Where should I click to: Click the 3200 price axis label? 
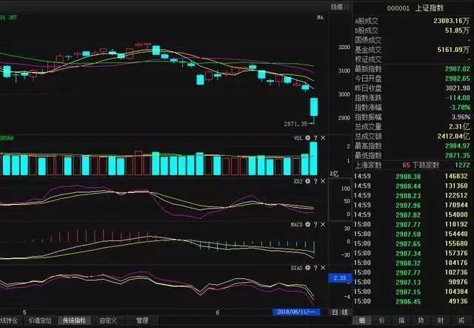click(344, 47)
